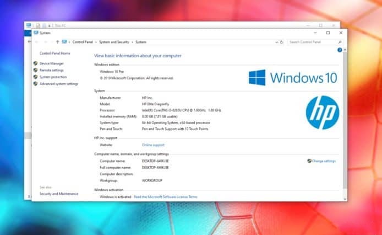382x235 pixels.
Task: Click the shield icon beside Change settings
Action: (309, 161)
